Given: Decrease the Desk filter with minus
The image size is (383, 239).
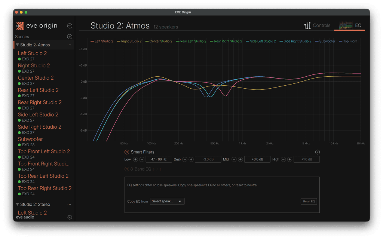Looking at the screenshot, I should click(185, 159).
